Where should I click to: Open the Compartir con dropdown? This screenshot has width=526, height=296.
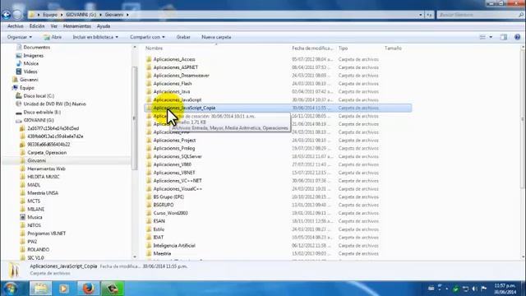pos(147,37)
